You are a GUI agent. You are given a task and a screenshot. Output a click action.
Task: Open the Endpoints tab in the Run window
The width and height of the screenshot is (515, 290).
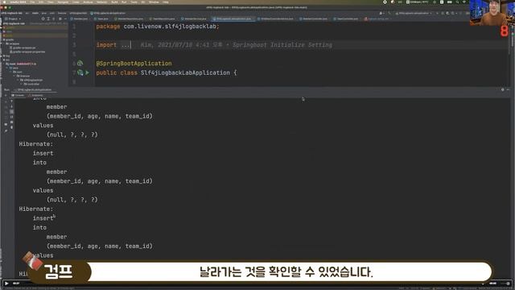tap(35, 95)
